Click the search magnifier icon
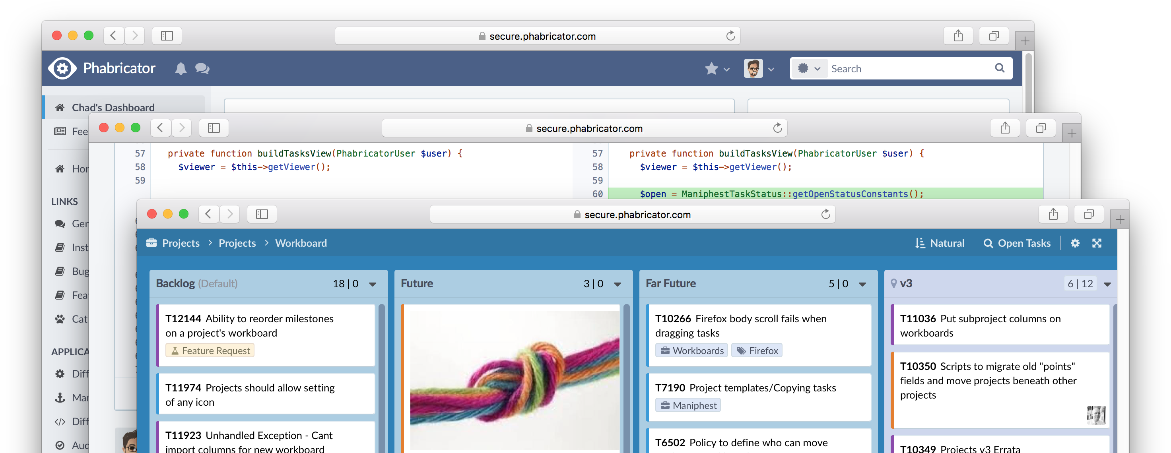 (x=1000, y=68)
